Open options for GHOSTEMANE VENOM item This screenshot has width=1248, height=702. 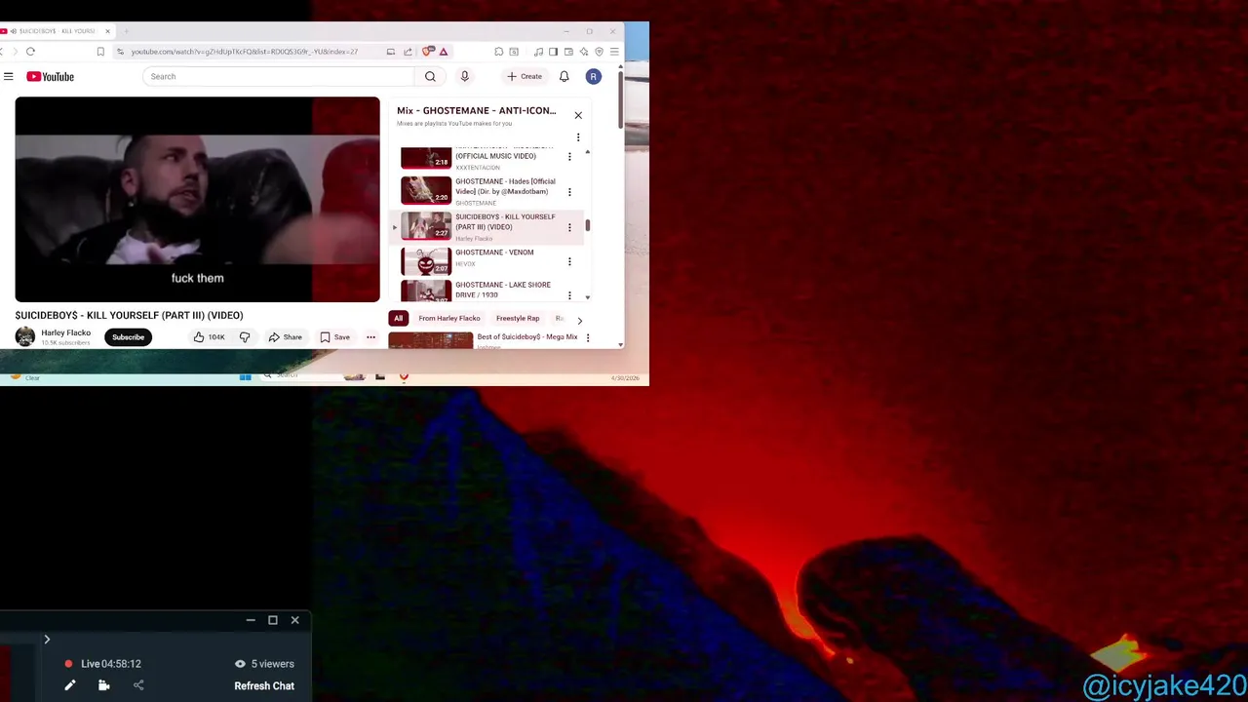point(569,261)
